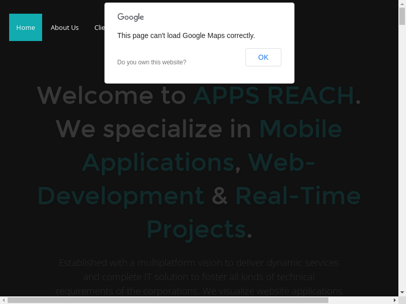Image resolution: width=406 pixels, height=304 pixels.
Task: Click the 'Real-Time' heading text
Action: 298,196
